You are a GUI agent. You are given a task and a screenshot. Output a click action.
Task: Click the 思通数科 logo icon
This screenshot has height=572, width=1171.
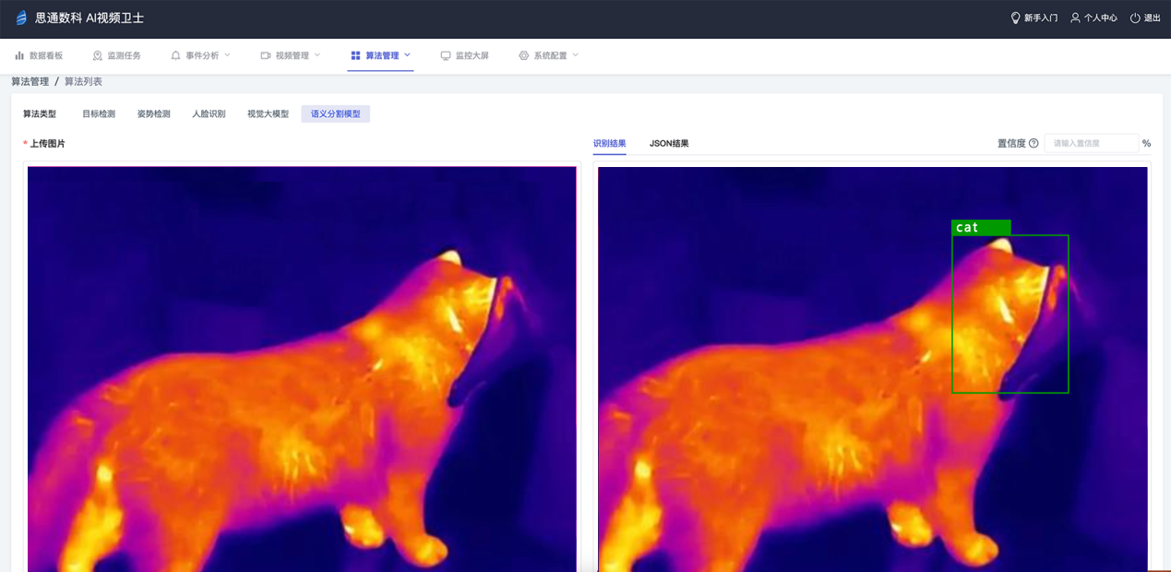pos(21,18)
